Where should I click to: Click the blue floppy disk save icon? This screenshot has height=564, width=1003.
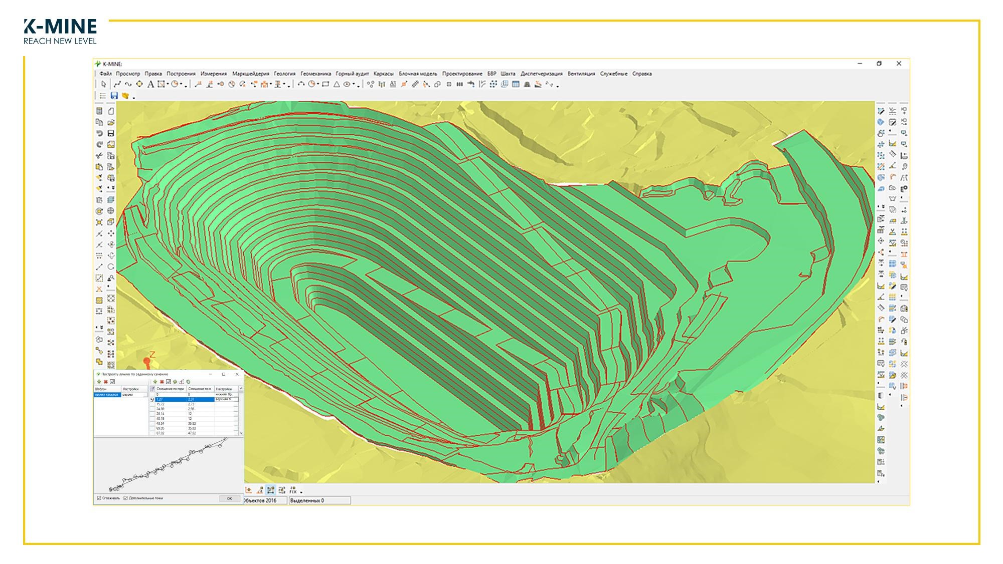click(x=114, y=96)
